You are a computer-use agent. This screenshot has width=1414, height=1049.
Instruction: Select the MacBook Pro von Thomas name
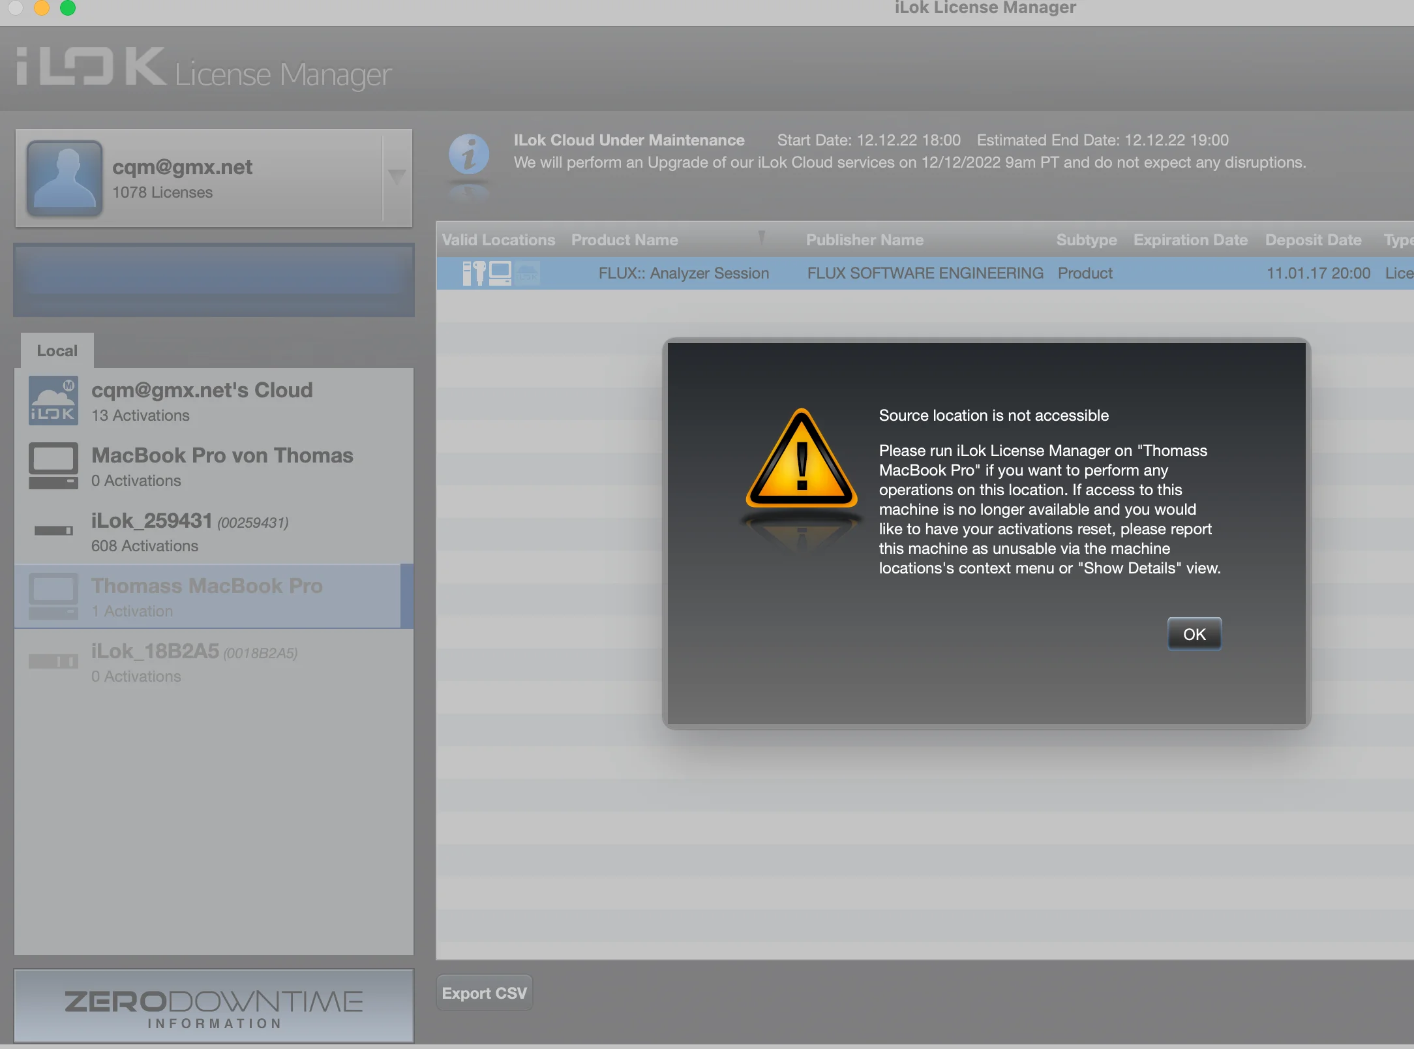tap(222, 455)
